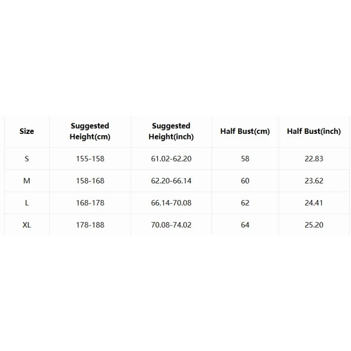Screen dimensions: 351x351
Task: Select the 66.14-70.08 inch height cell
Action: (171, 203)
